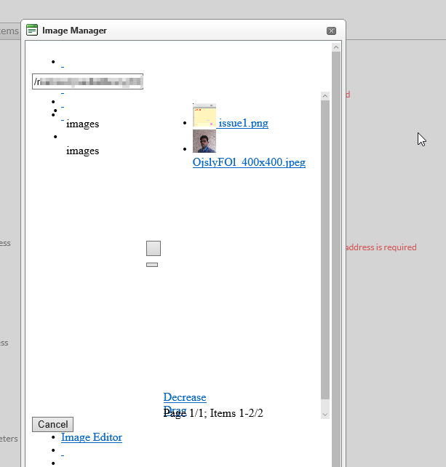Click the outer dialog scrollbar thumb
Screen dimensions: 446x467
click(336, 259)
